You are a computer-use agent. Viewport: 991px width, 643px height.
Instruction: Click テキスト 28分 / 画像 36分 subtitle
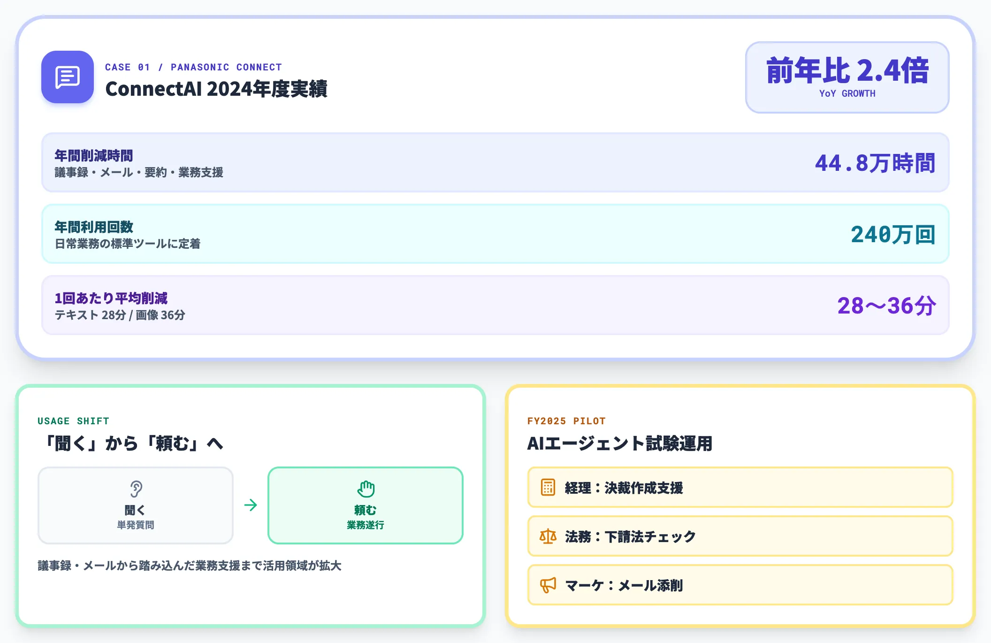[120, 315]
